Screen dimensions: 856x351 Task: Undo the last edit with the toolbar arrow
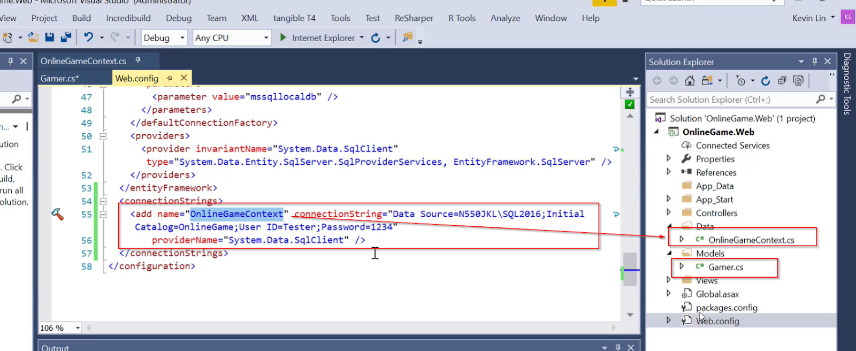pos(89,37)
